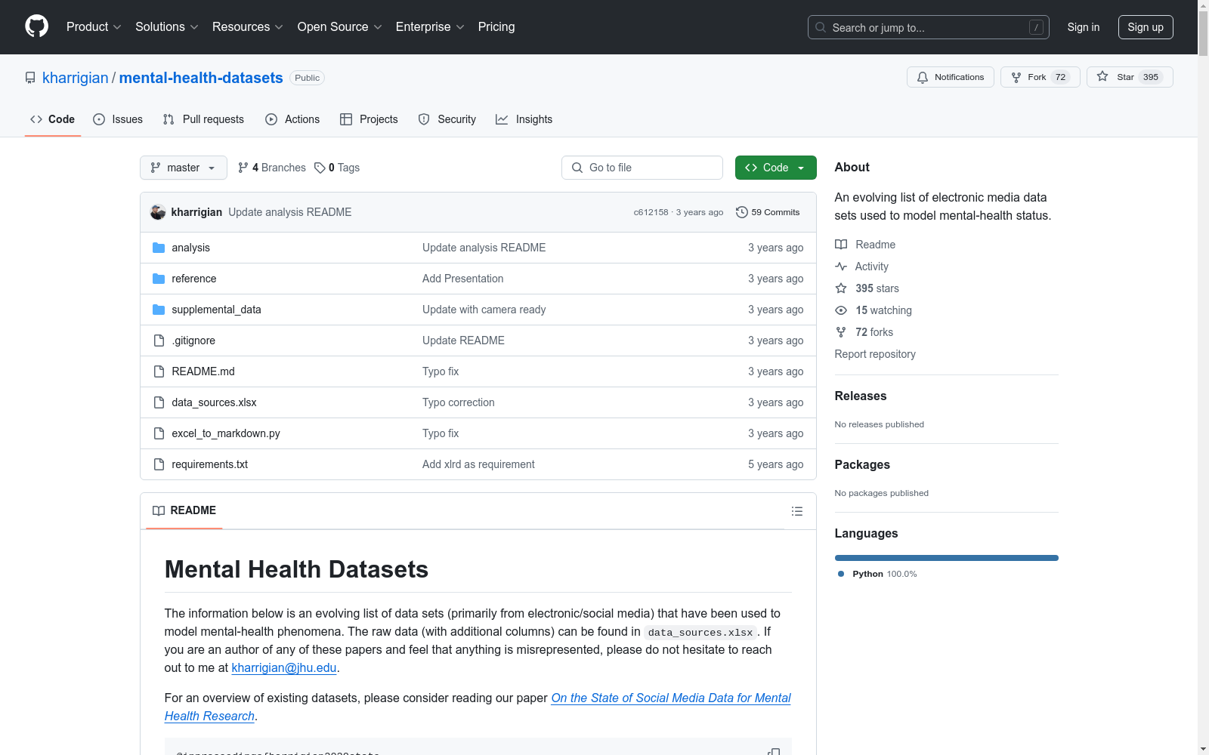Click the watching eye icon
The image size is (1209, 755).
pos(841,310)
